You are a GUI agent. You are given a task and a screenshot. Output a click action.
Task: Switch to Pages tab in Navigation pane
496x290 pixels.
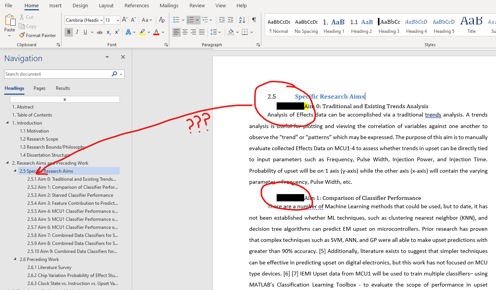pyautogui.click(x=39, y=88)
